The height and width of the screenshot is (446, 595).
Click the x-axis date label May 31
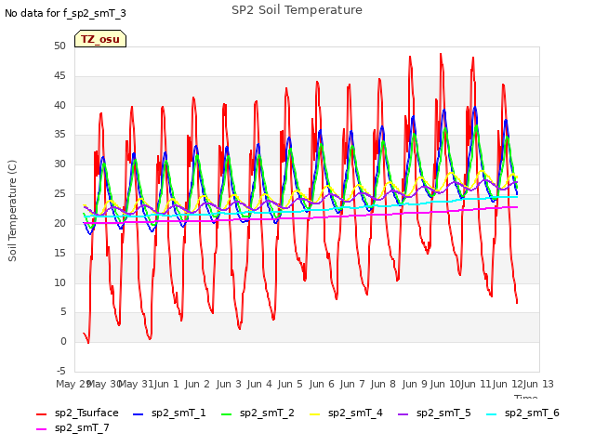[x=135, y=384]
